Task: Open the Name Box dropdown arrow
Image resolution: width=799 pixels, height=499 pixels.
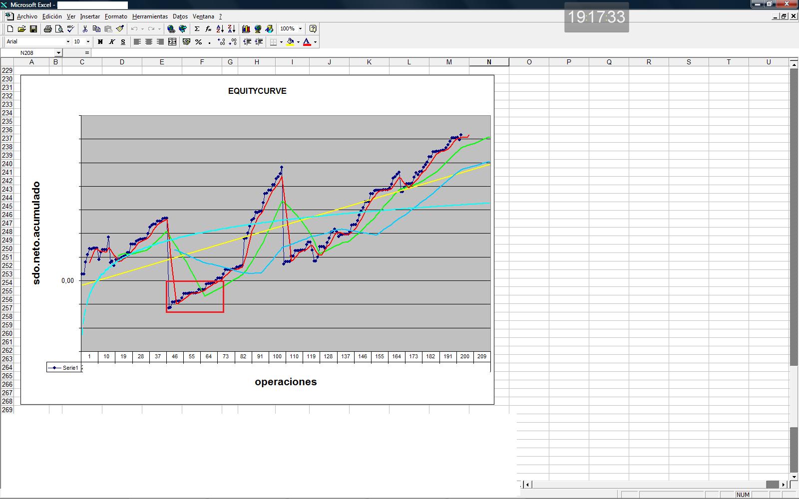Action: [58, 53]
